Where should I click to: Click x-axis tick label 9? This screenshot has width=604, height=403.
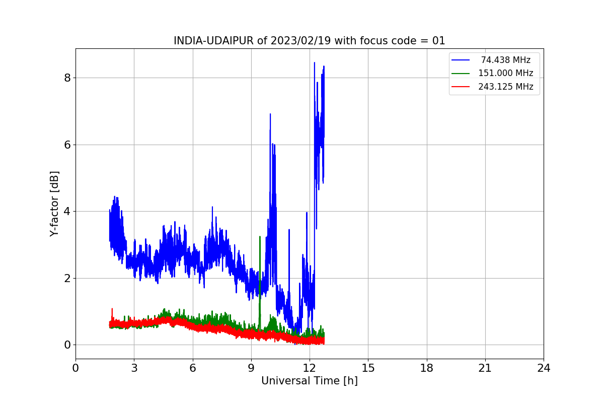251,368
